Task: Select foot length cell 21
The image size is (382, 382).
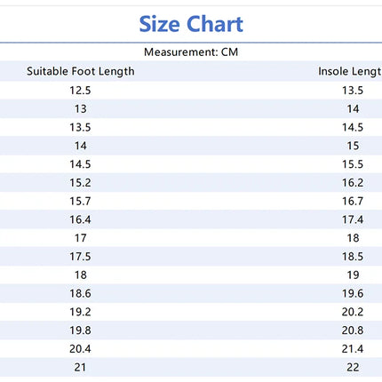Action: click(80, 367)
